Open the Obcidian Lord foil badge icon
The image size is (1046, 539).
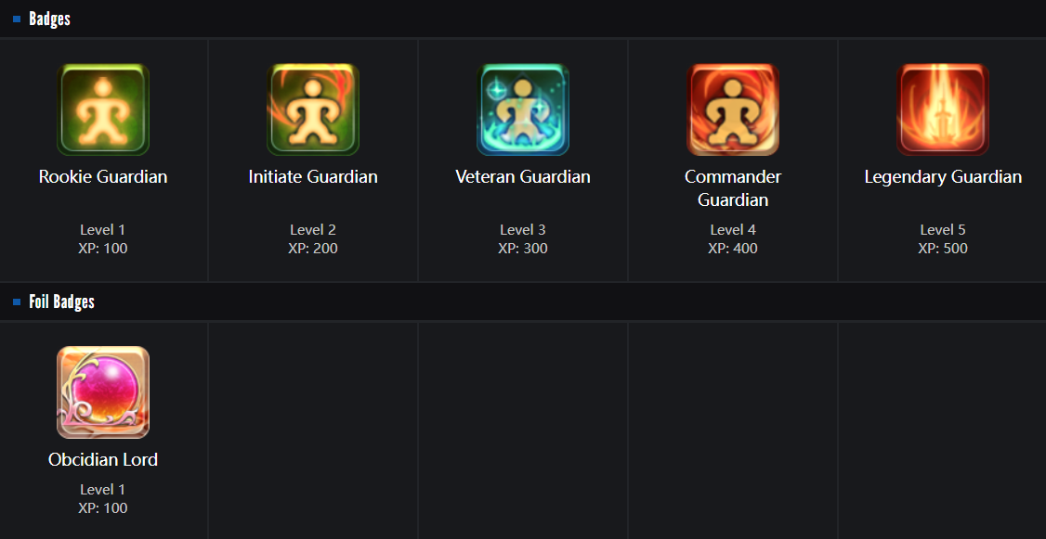(103, 392)
